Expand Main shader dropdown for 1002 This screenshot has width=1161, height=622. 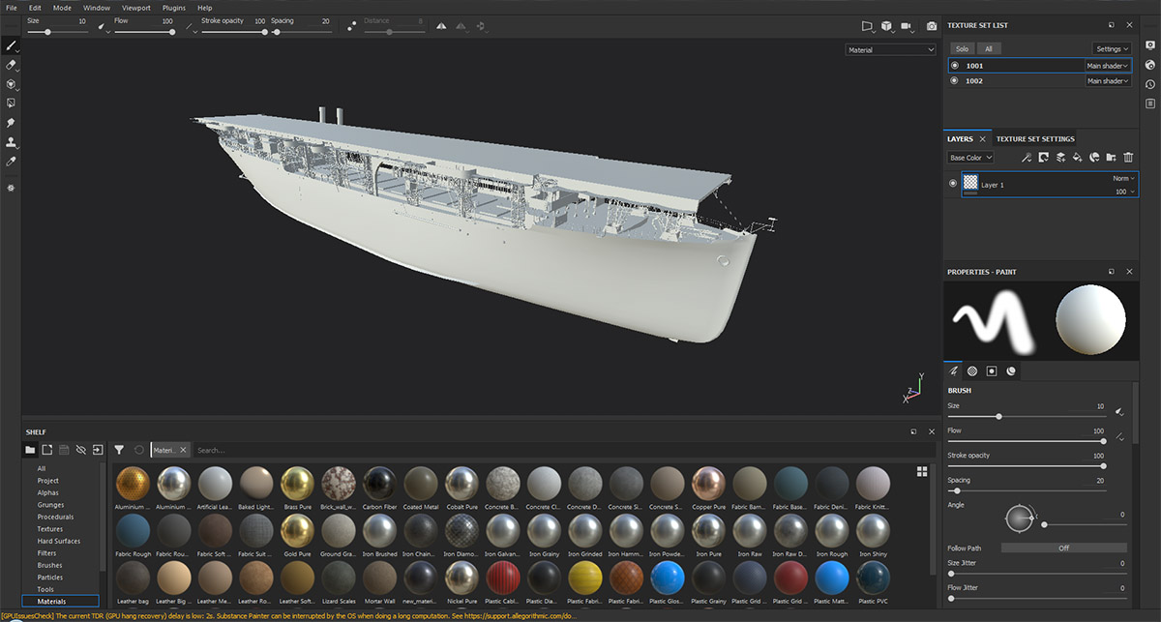(1107, 81)
